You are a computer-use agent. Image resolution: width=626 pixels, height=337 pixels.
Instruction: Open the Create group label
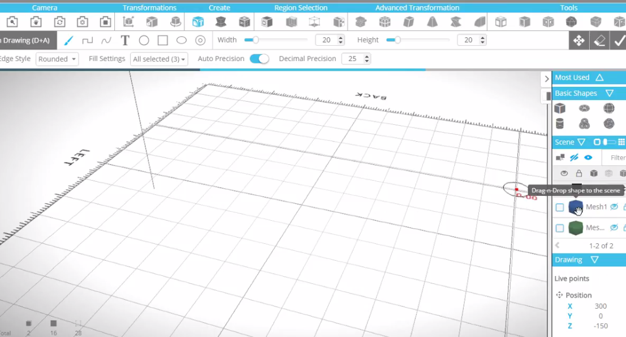tap(219, 7)
